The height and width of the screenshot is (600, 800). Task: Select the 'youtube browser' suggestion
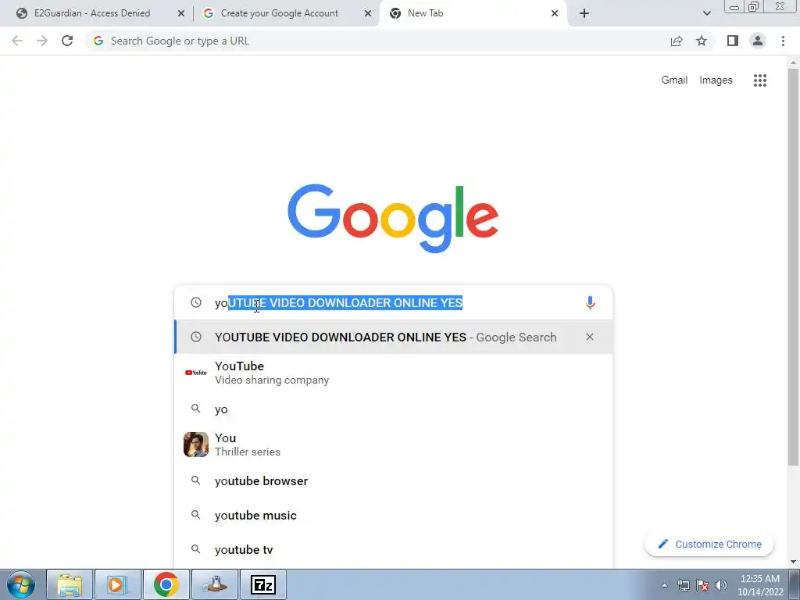pos(394,480)
